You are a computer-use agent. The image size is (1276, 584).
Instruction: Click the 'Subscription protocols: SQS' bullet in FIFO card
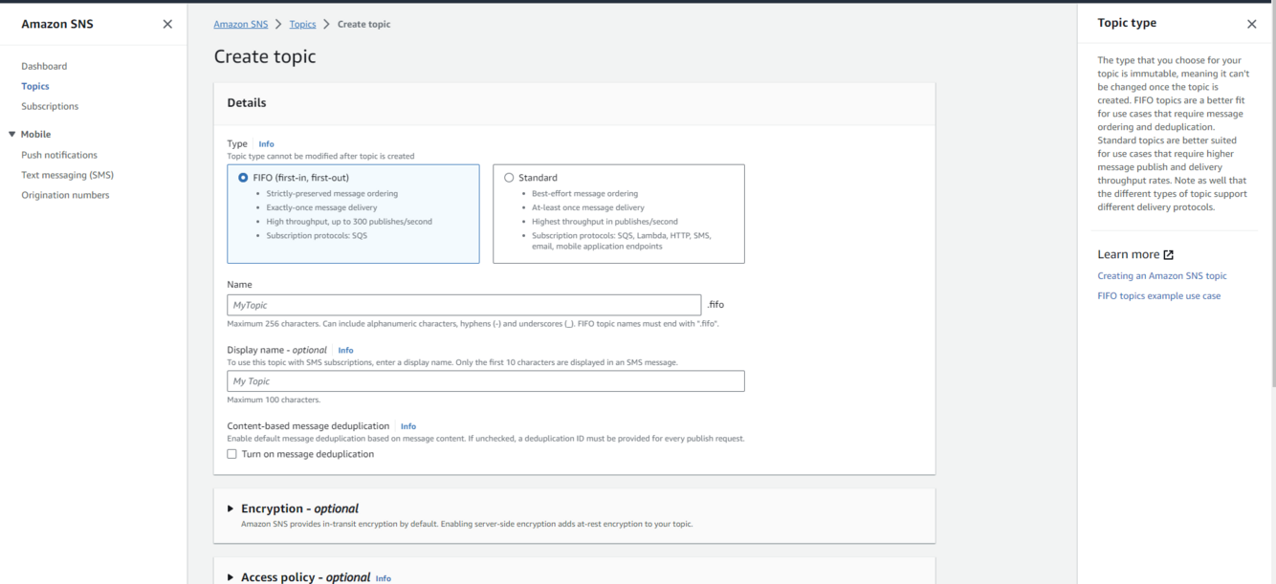tap(317, 236)
